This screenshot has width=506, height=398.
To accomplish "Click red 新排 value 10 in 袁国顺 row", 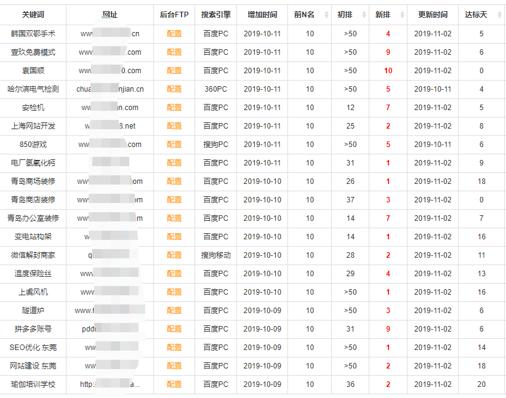I will tap(388, 70).
